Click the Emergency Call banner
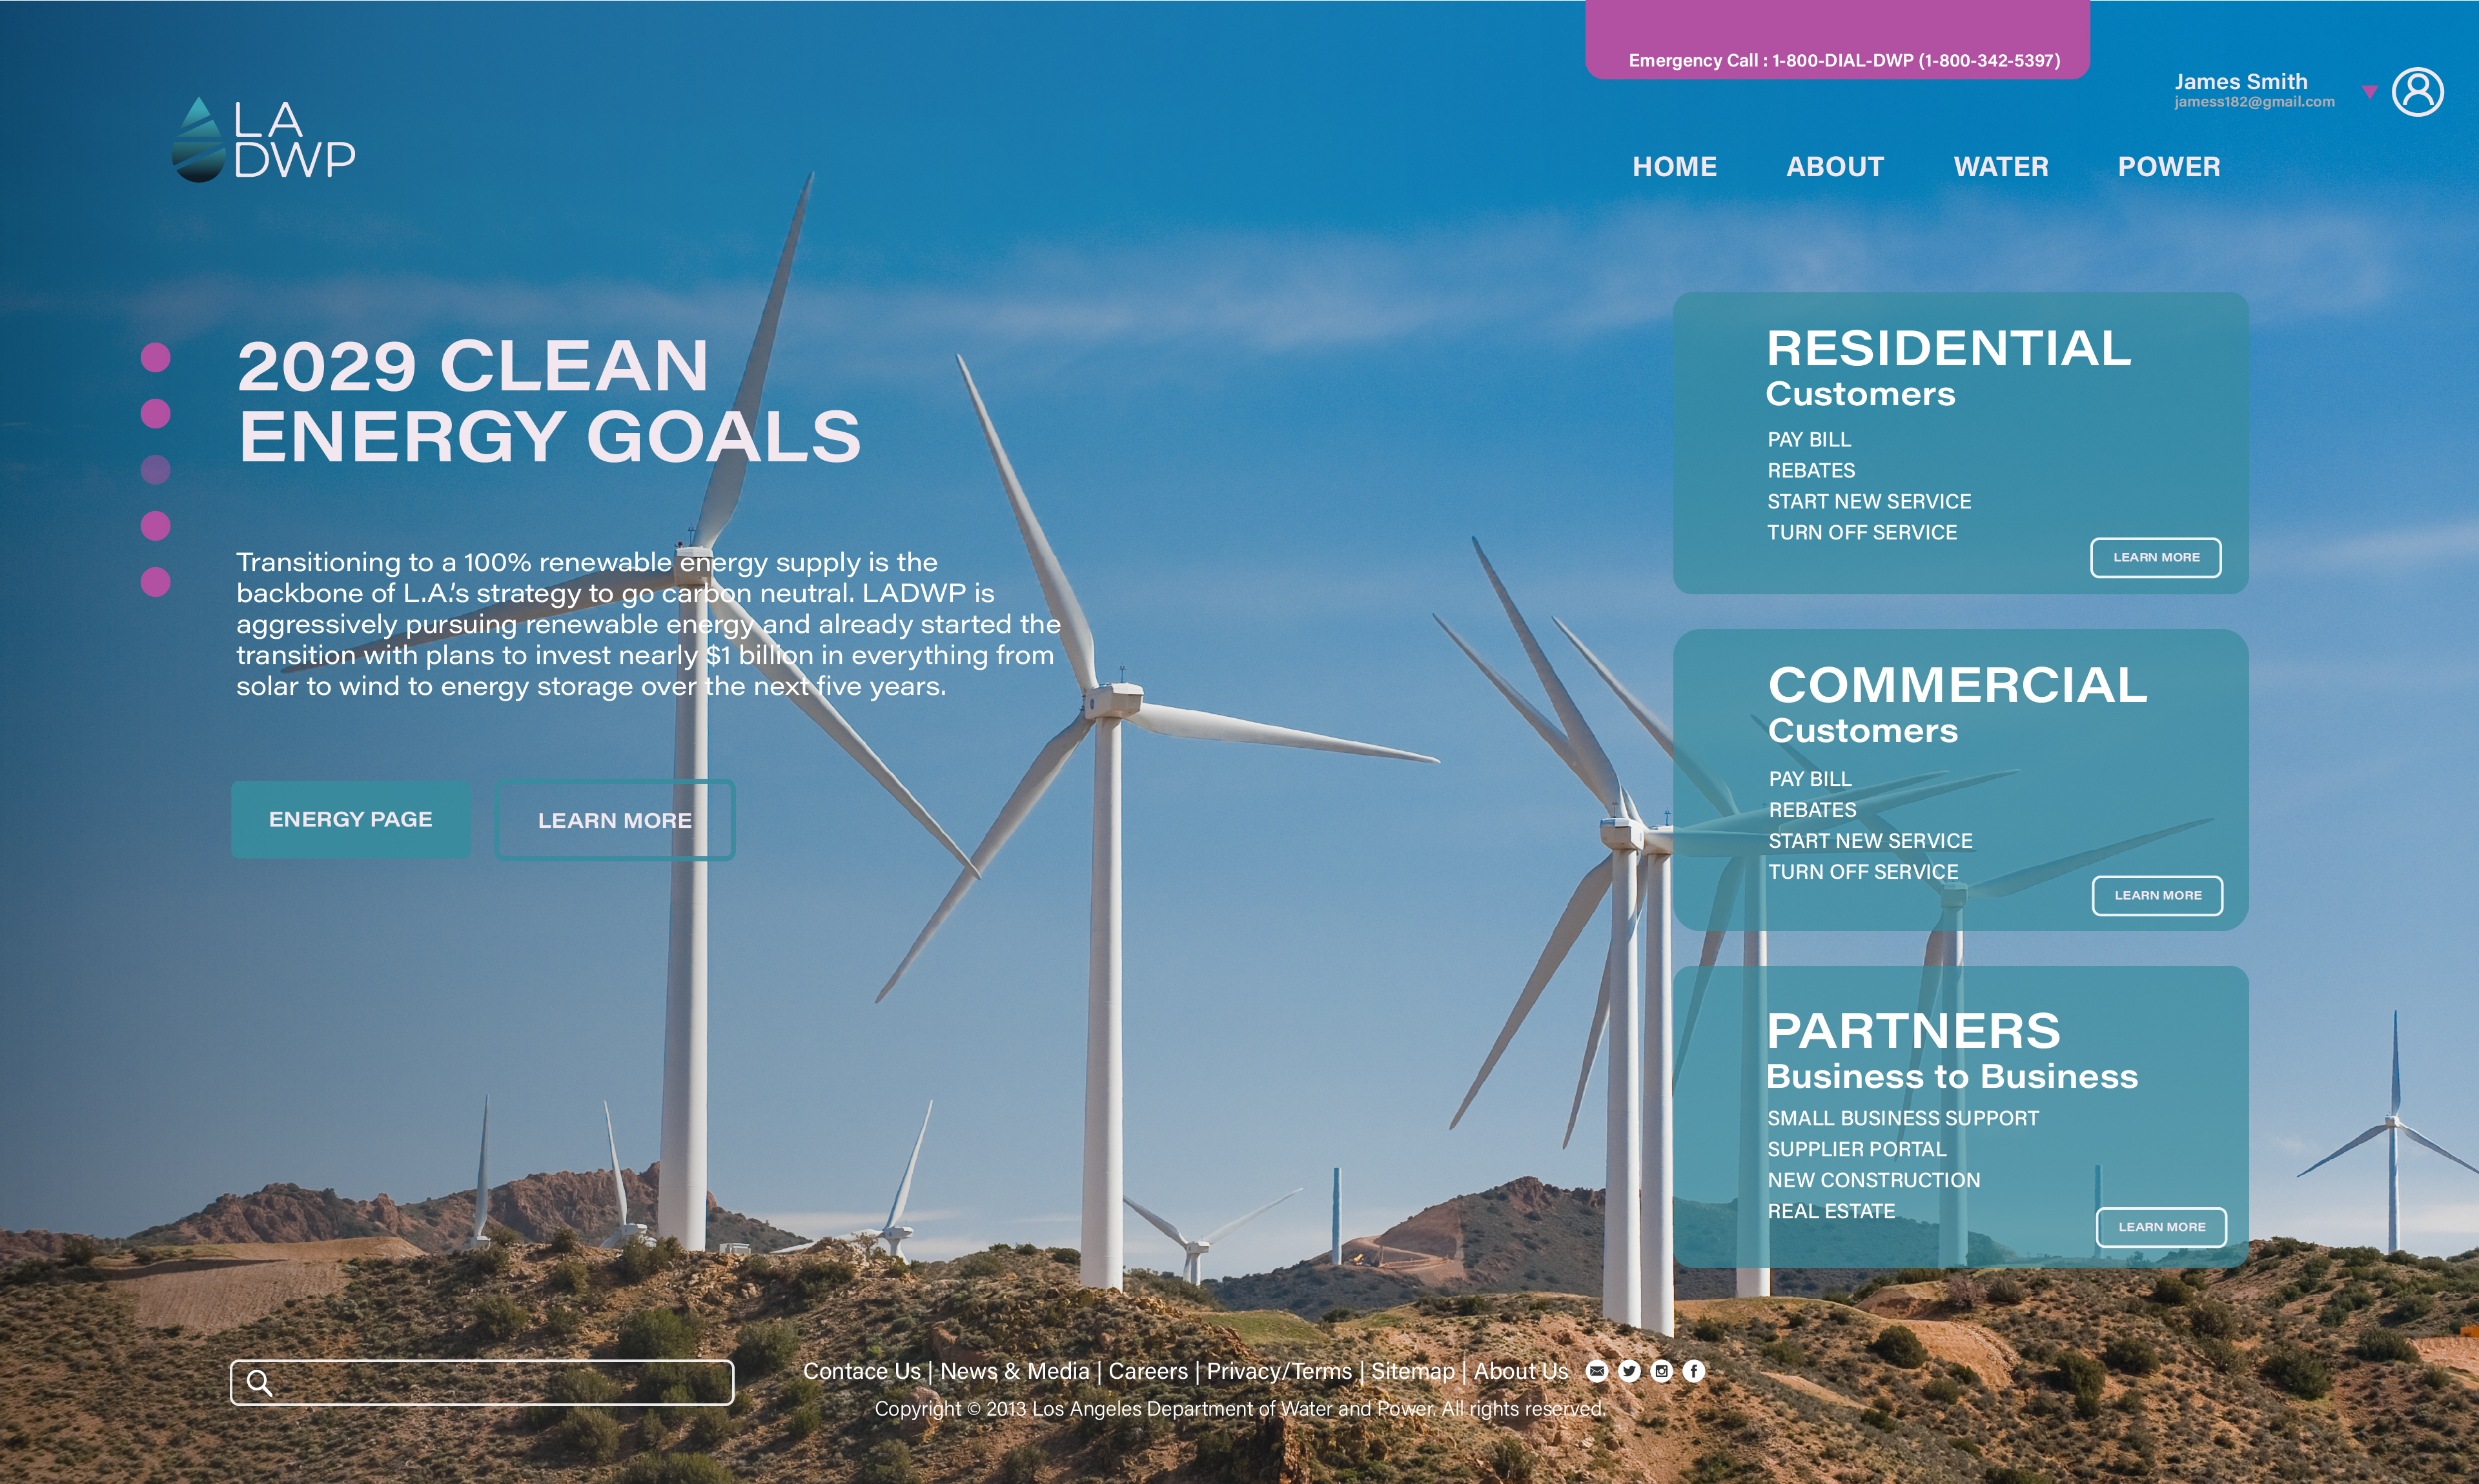The width and height of the screenshot is (2479, 1484). 1838,40
